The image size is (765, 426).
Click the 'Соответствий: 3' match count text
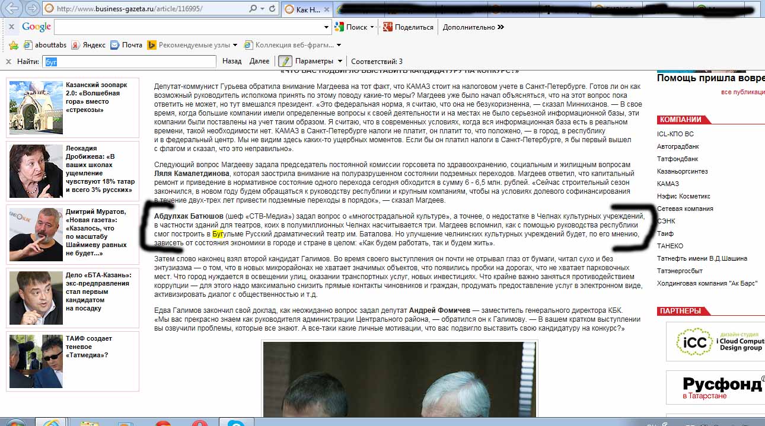click(x=377, y=61)
